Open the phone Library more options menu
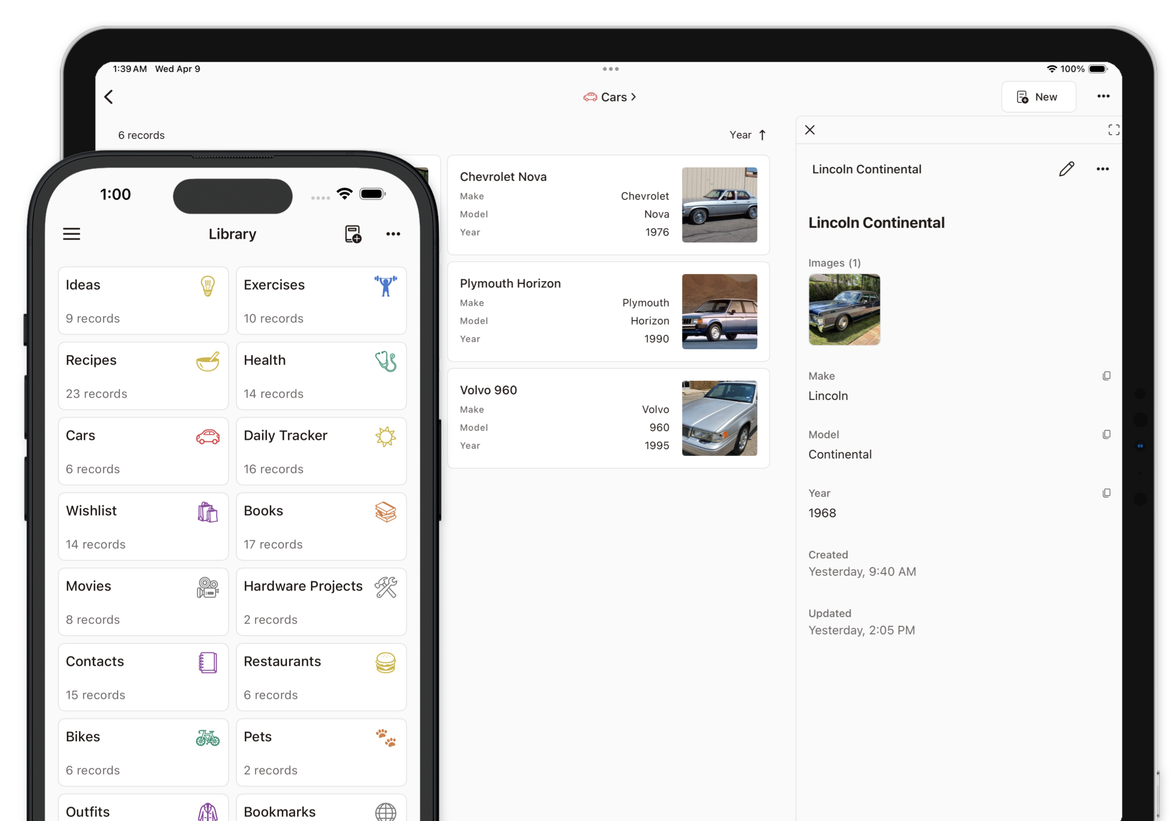 click(x=393, y=234)
